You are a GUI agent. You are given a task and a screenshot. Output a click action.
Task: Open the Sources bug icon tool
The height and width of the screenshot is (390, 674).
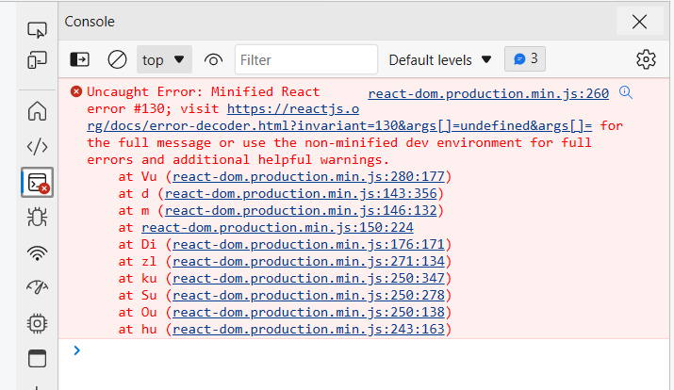pyautogui.click(x=38, y=217)
